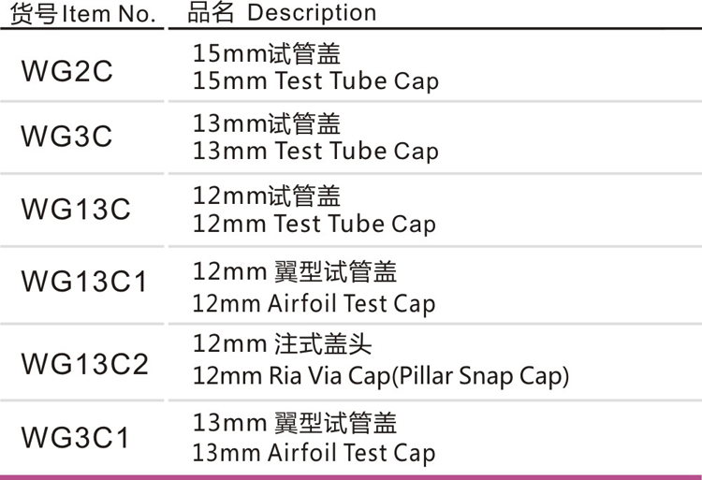Viewport: 702px width, 480px height.
Task: Click "12mm Ria Via Cap(Pillar Snap Cap)" text
Action: [x=381, y=377]
